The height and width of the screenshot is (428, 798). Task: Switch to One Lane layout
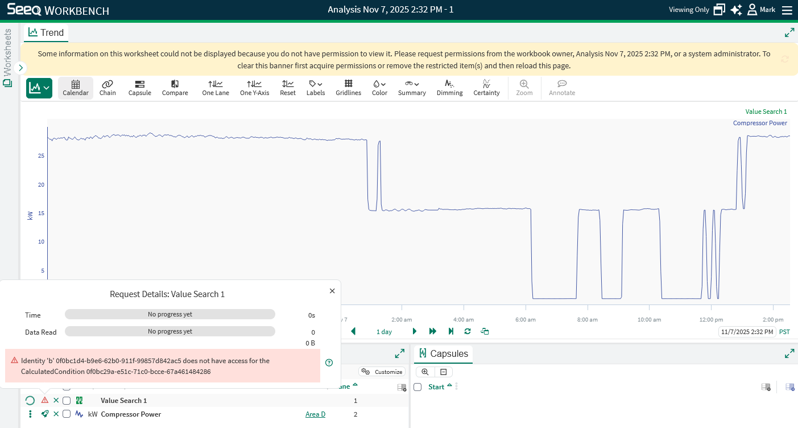click(x=216, y=88)
